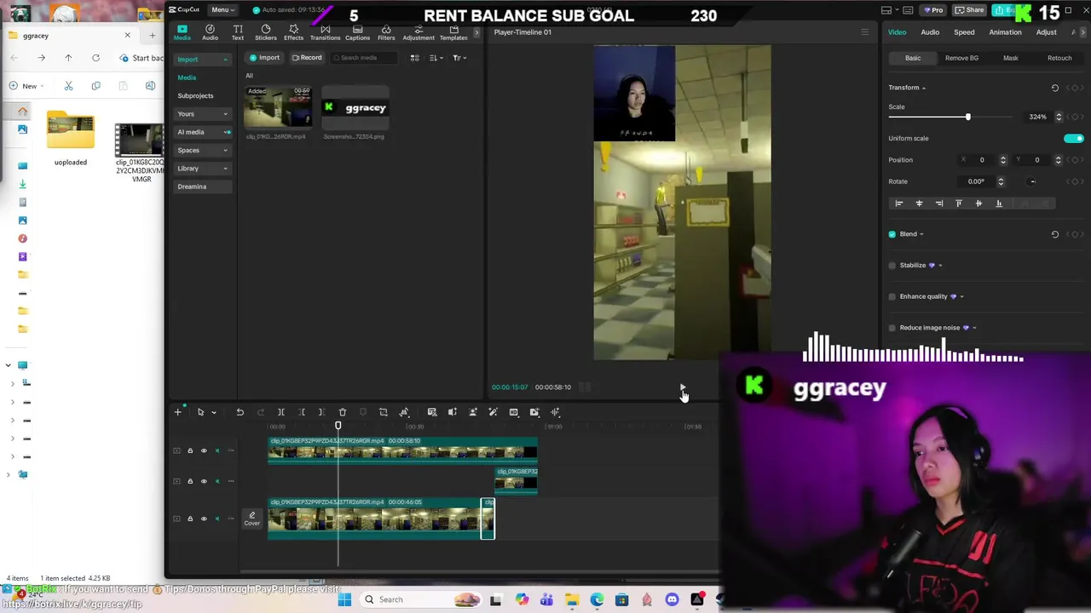Click align horizontal center icon
1091x613 pixels.
tap(919, 203)
